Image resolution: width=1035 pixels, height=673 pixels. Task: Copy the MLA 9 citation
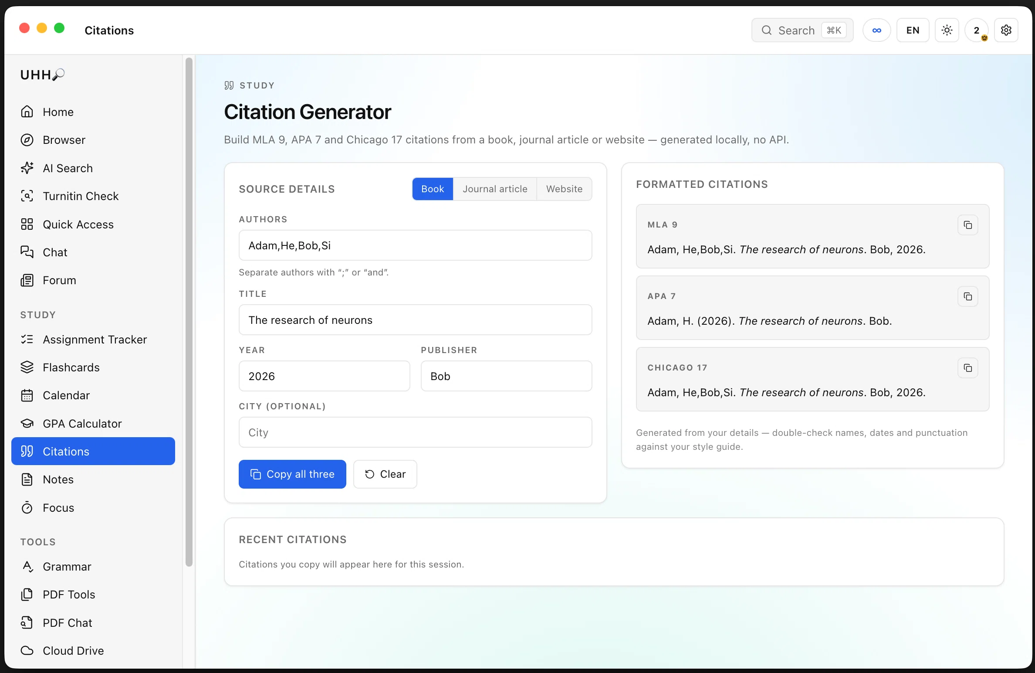(967, 225)
